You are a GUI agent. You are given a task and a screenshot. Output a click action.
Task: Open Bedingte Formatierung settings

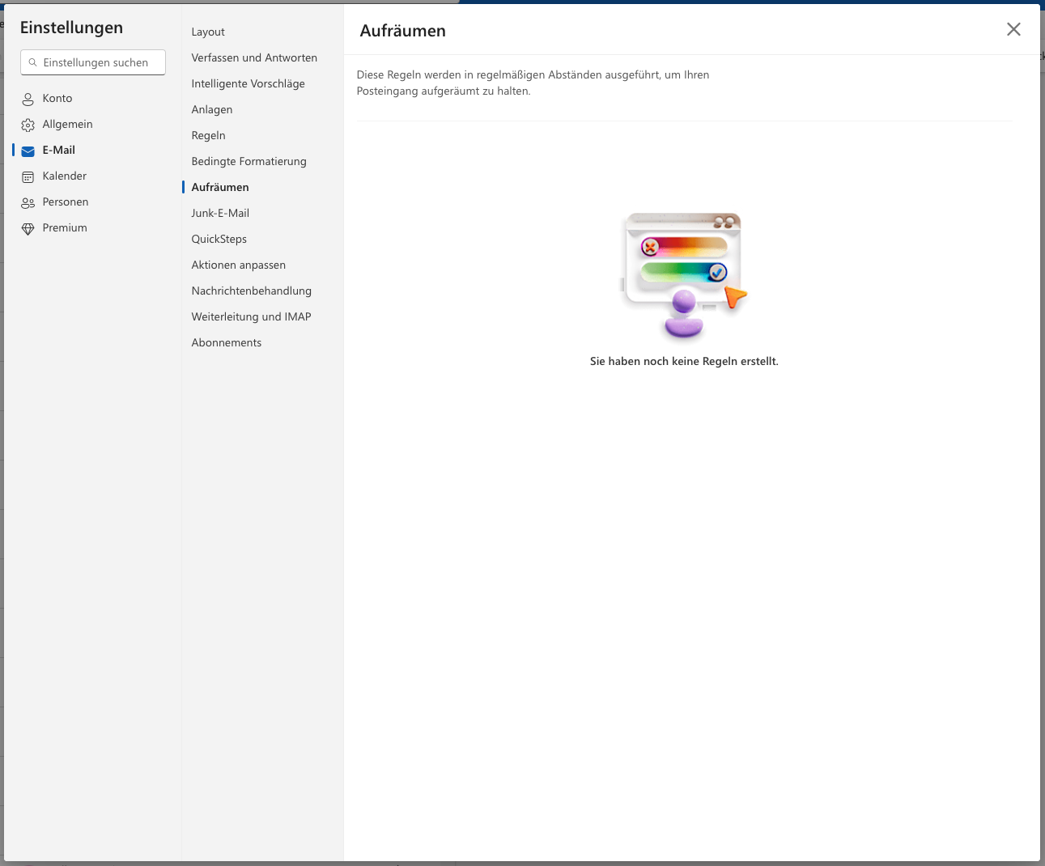pos(249,161)
